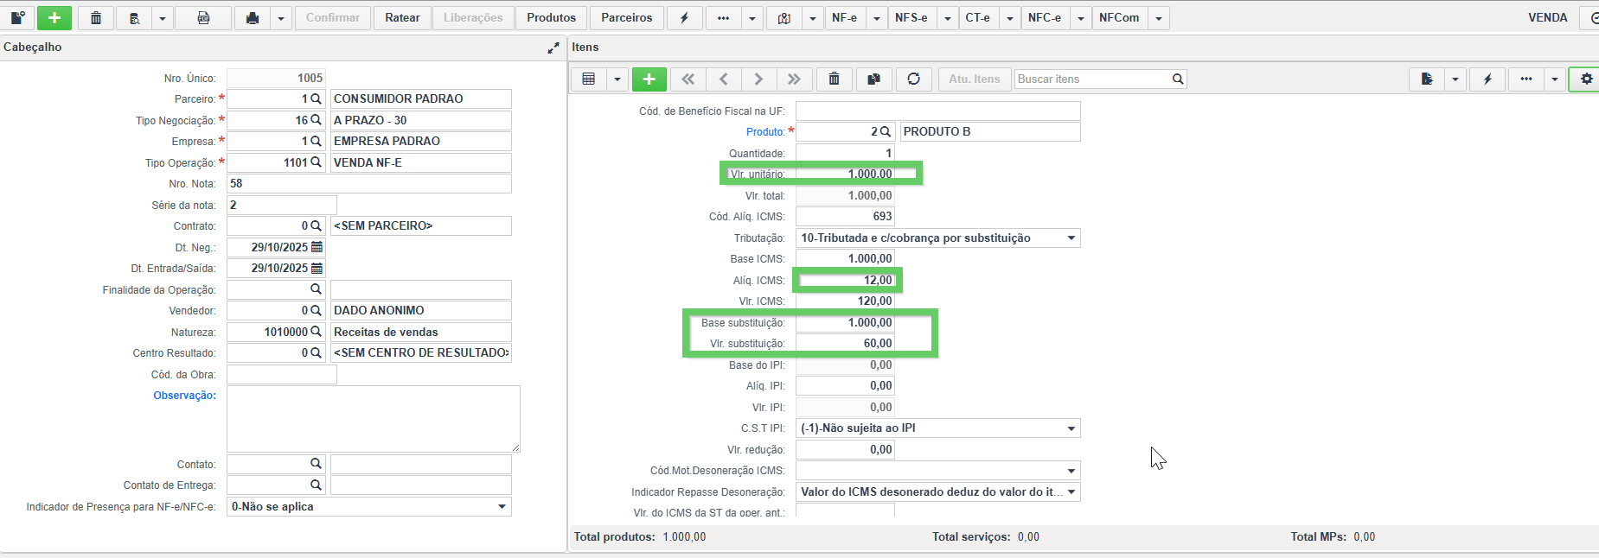Open the Observação link label
Viewport: 1599px width, 558px height.
184,396
